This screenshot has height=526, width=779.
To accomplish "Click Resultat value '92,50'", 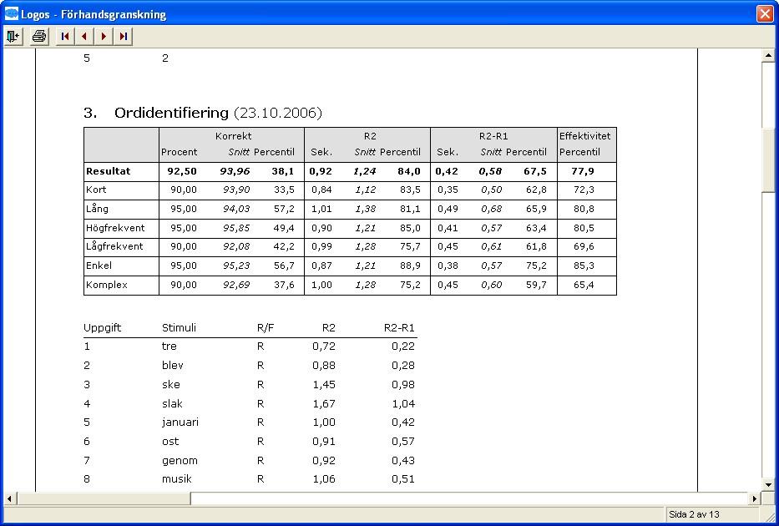I will click(182, 171).
